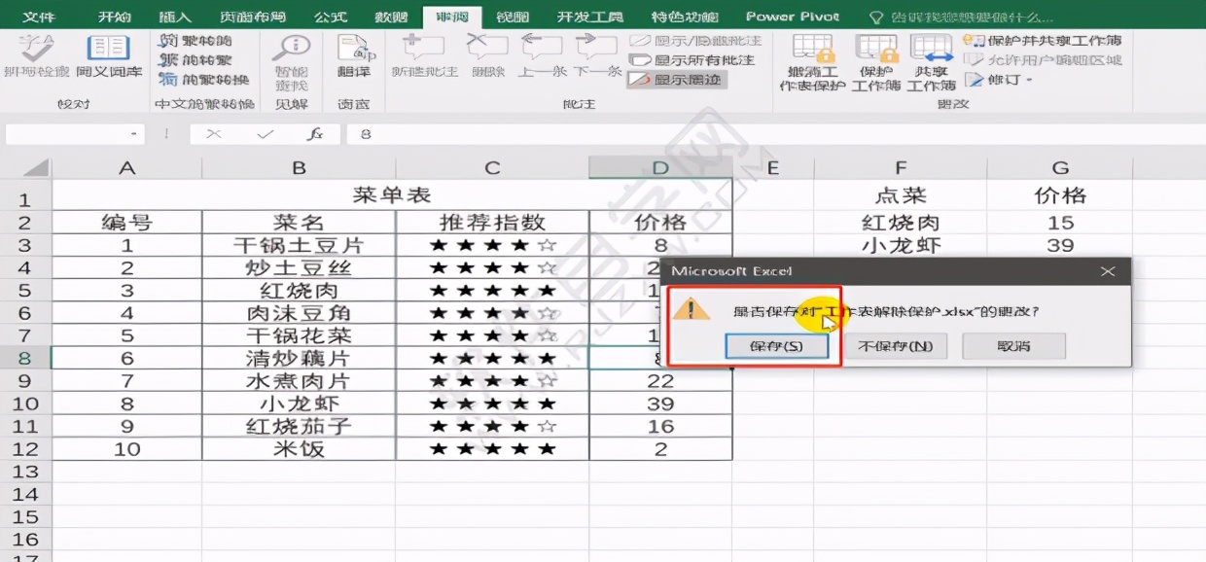
Task: Open the 开发工具 (Developer) tab
Action: [x=591, y=16]
